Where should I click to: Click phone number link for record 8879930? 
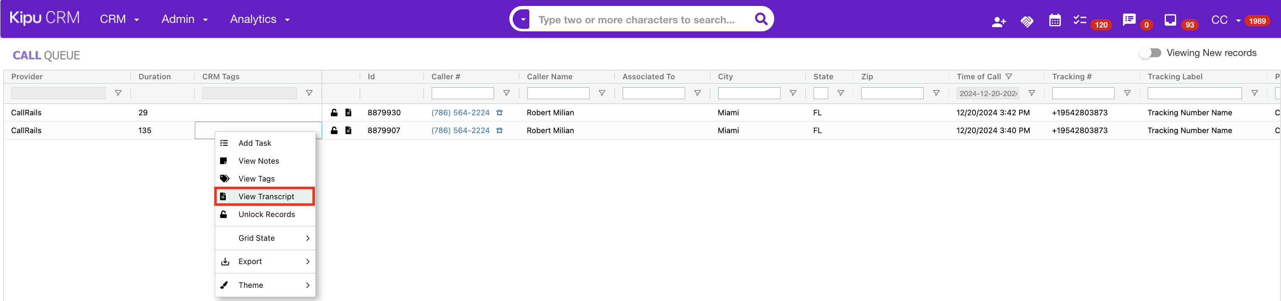(460, 113)
